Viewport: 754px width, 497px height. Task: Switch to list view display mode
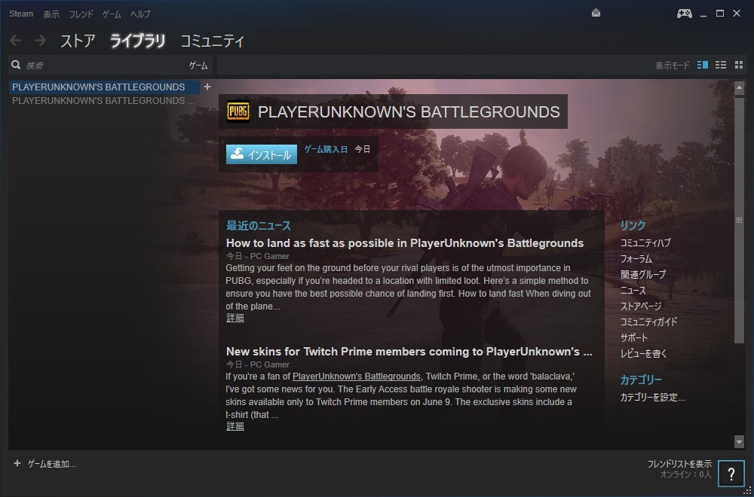pyautogui.click(x=721, y=65)
